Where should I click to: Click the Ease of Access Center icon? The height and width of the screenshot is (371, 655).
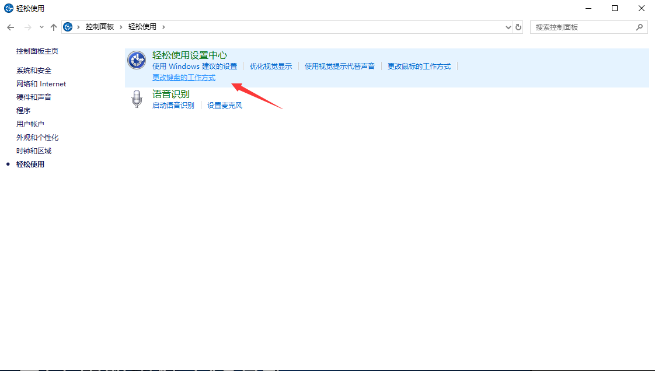[137, 60]
